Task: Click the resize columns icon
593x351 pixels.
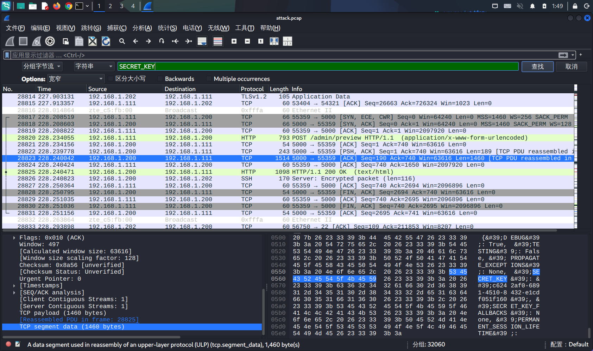Action: [274, 42]
